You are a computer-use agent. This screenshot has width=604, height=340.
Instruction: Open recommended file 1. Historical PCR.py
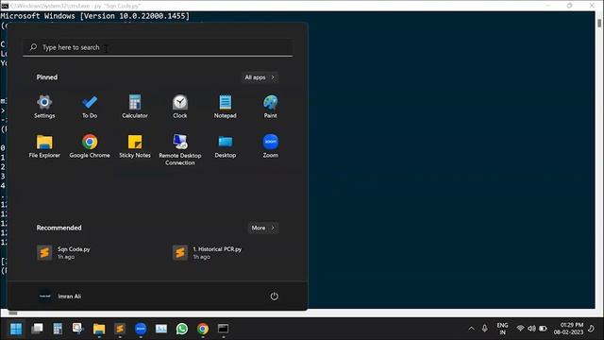point(208,253)
